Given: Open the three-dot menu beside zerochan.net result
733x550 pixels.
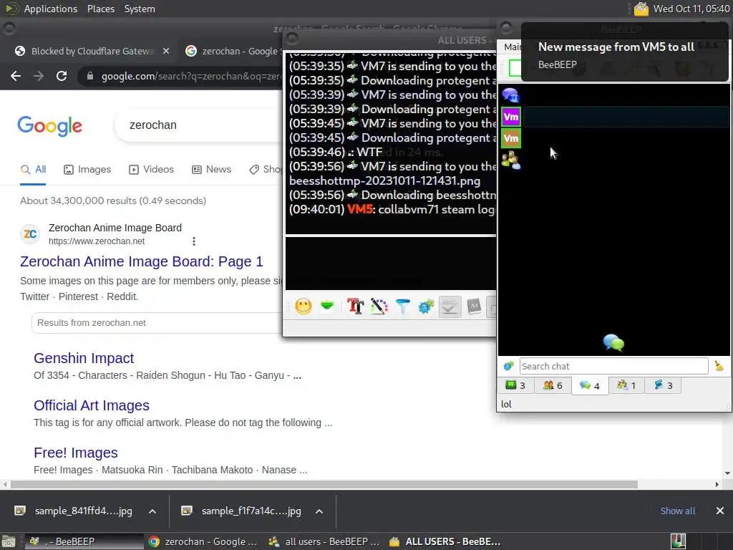Looking at the screenshot, I should tap(194, 241).
